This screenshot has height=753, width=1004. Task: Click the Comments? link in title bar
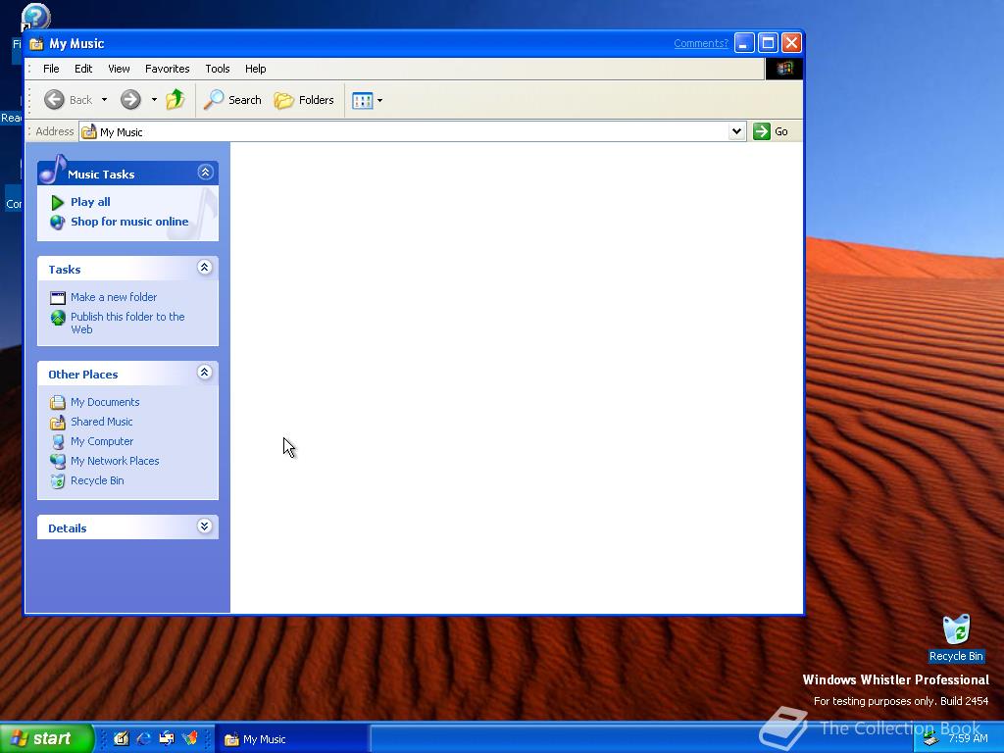701,43
